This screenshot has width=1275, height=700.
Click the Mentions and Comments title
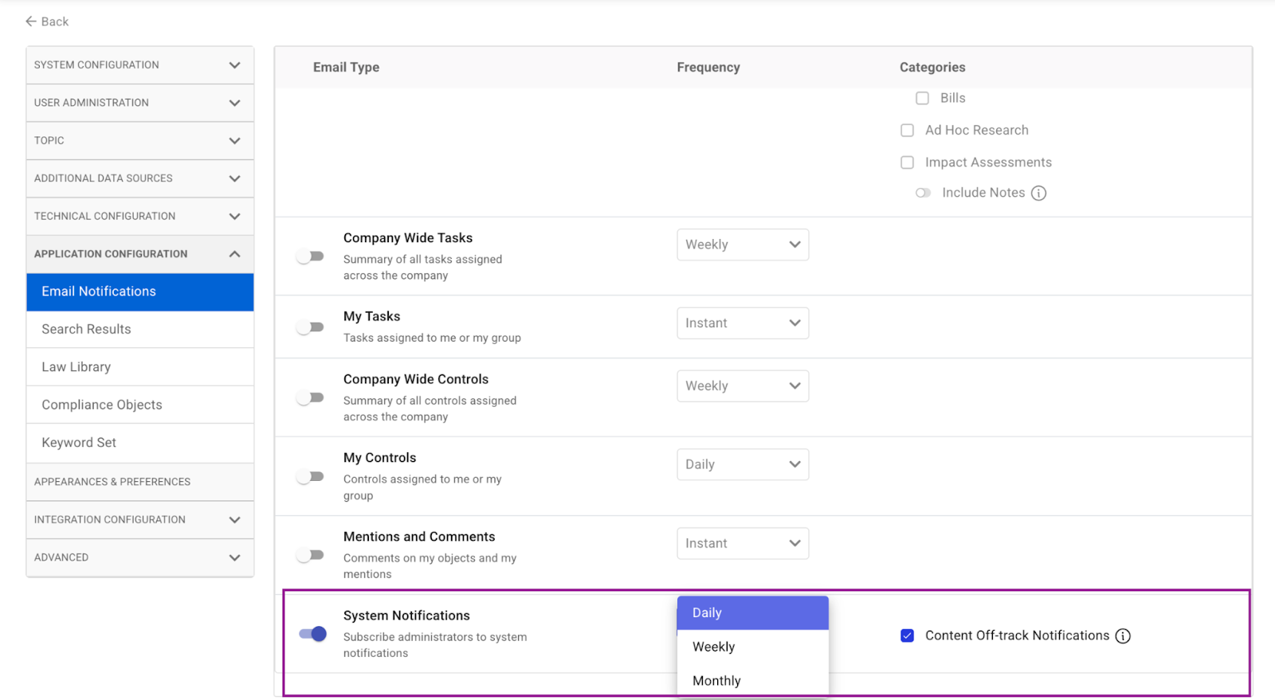click(x=419, y=537)
